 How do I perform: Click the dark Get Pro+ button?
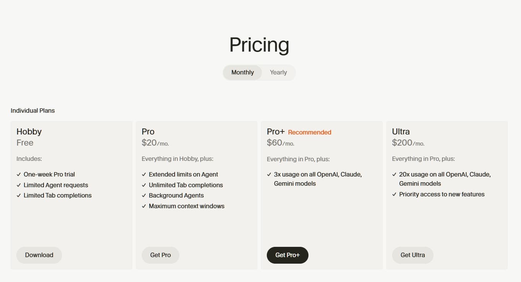click(x=287, y=255)
